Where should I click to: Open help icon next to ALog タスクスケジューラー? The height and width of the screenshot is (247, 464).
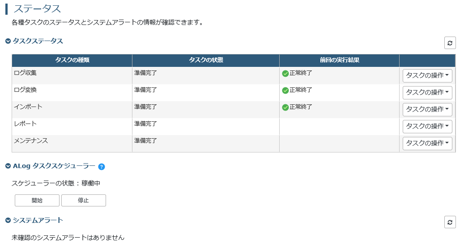102,167
